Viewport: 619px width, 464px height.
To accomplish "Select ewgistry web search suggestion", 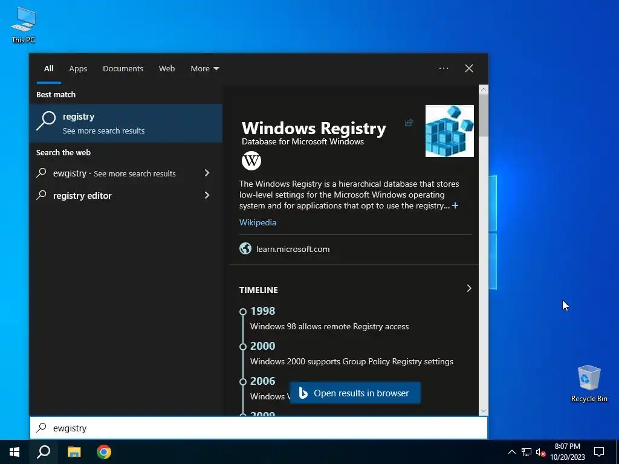I will pos(114,173).
